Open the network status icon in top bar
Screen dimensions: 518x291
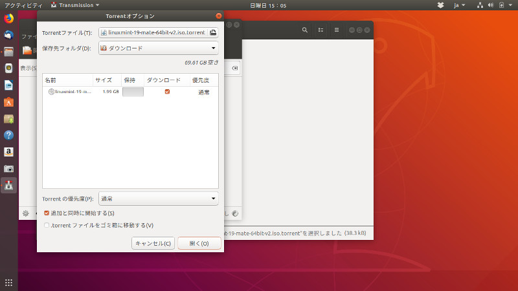click(x=480, y=5)
